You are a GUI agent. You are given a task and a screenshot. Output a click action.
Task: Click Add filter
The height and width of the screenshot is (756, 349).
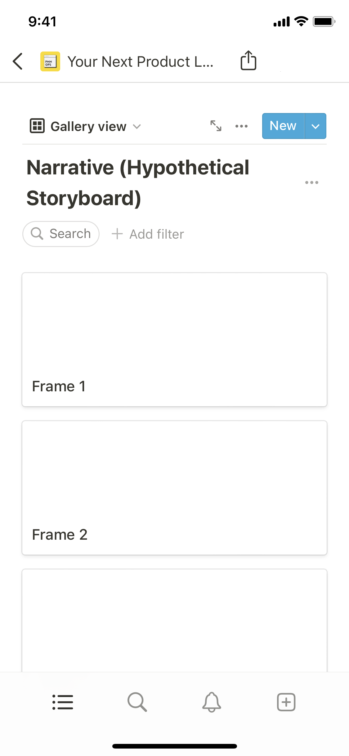148,234
